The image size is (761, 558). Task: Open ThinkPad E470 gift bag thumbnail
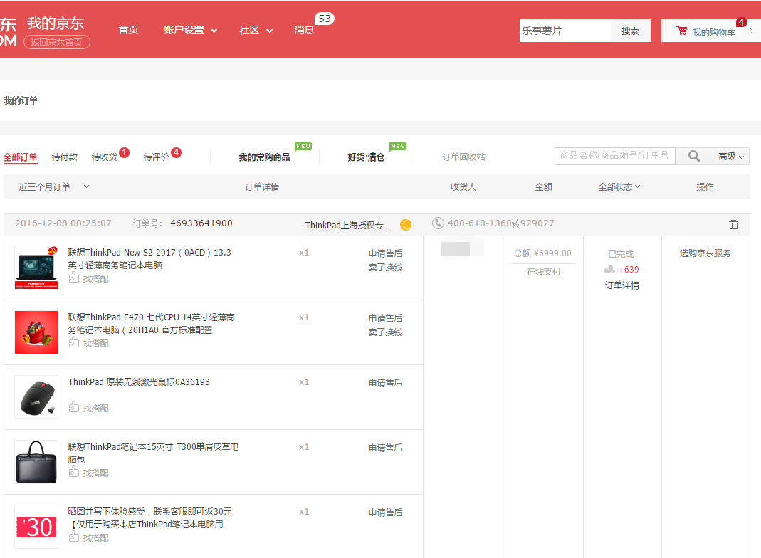pos(36,332)
